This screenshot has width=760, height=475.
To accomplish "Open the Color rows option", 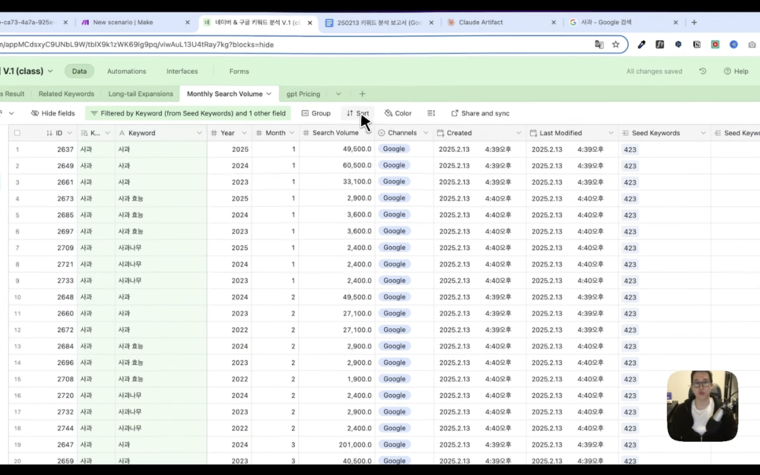I will [x=398, y=113].
